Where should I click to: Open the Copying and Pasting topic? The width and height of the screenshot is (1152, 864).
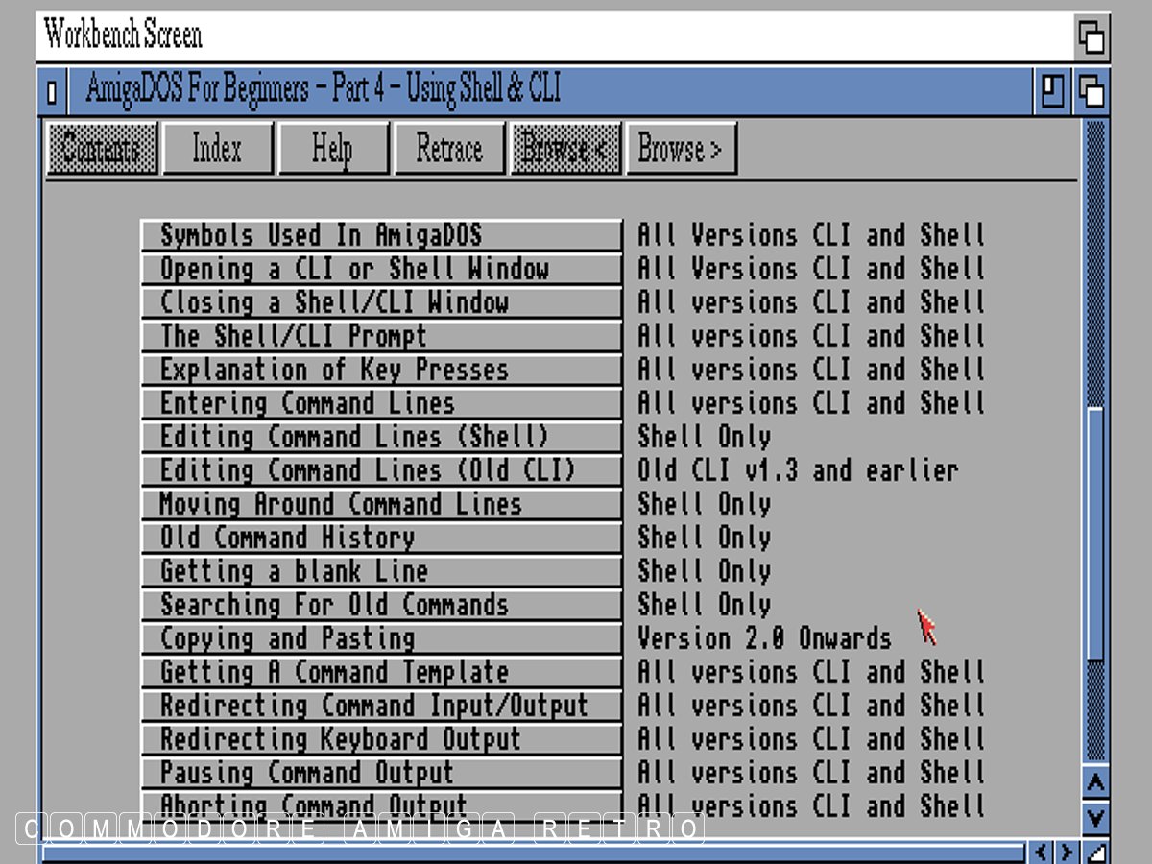(381, 639)
